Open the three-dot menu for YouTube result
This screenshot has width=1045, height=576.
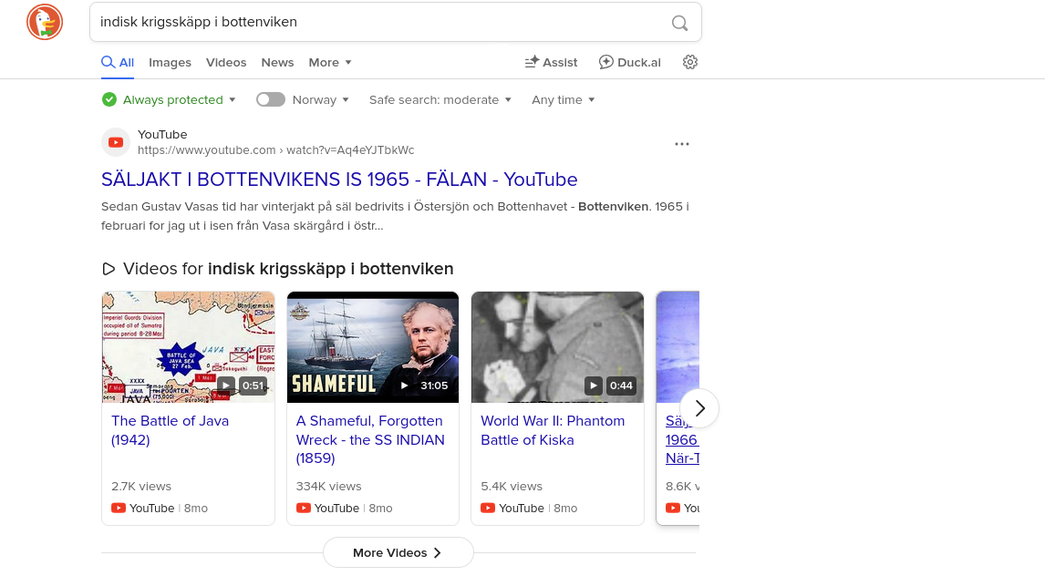(681, 144)
